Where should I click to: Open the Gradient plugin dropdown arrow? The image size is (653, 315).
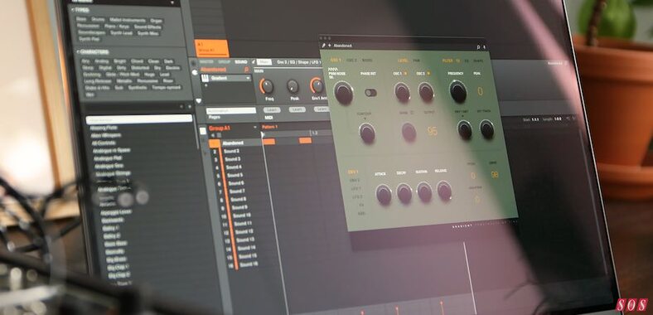coord(248,78)
